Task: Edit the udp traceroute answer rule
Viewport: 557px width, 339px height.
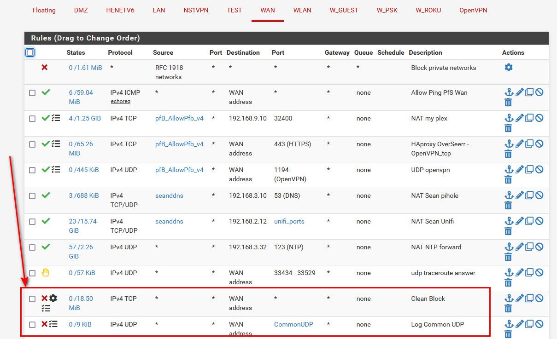Action: (x=519, y=272)
